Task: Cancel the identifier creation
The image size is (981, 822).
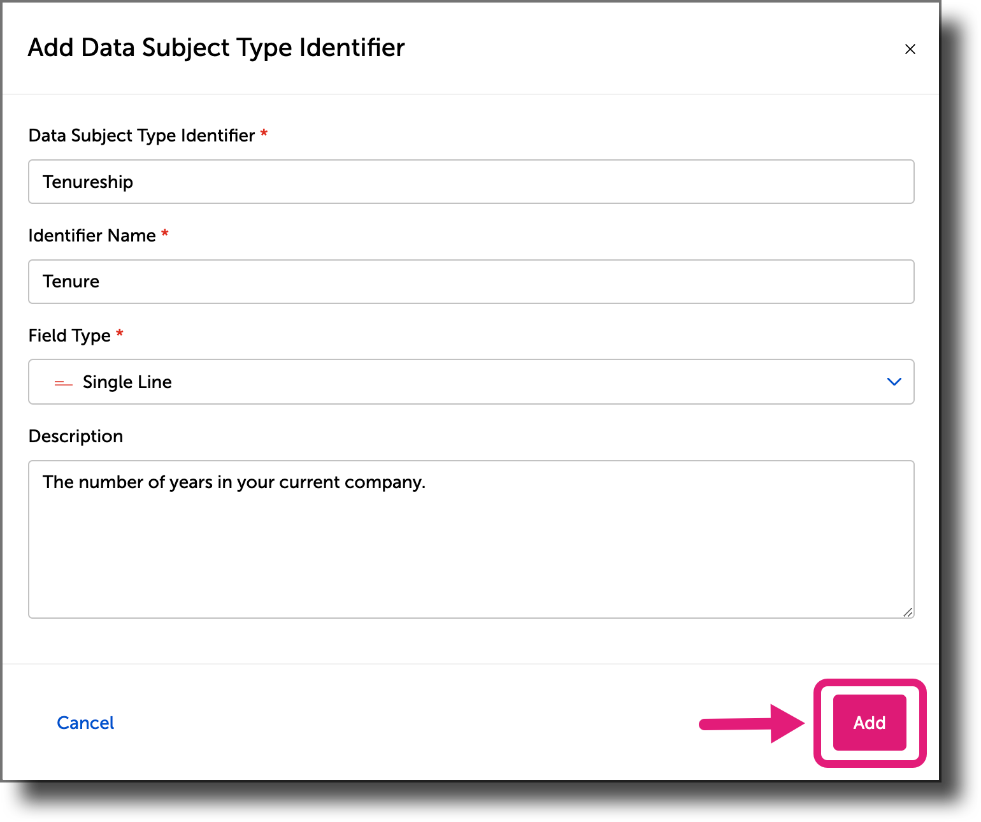Action: click(85, 723)
